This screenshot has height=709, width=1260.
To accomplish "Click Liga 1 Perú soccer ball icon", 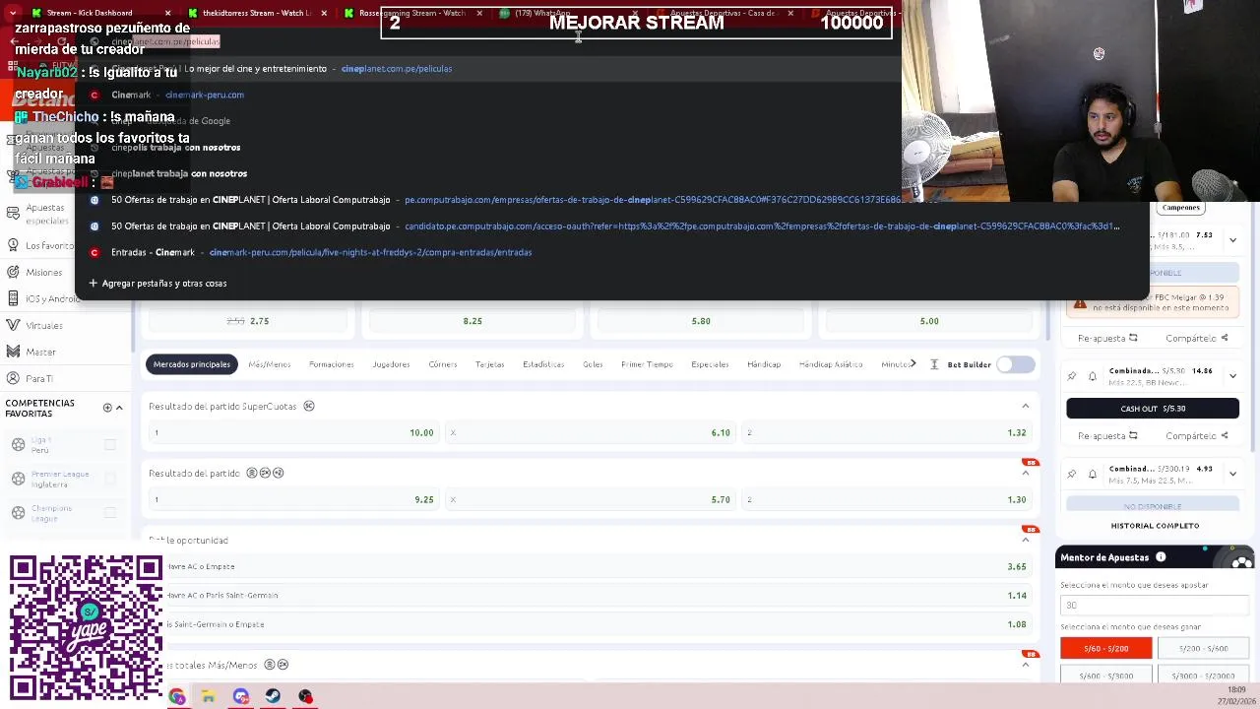I will coord(18,445).
